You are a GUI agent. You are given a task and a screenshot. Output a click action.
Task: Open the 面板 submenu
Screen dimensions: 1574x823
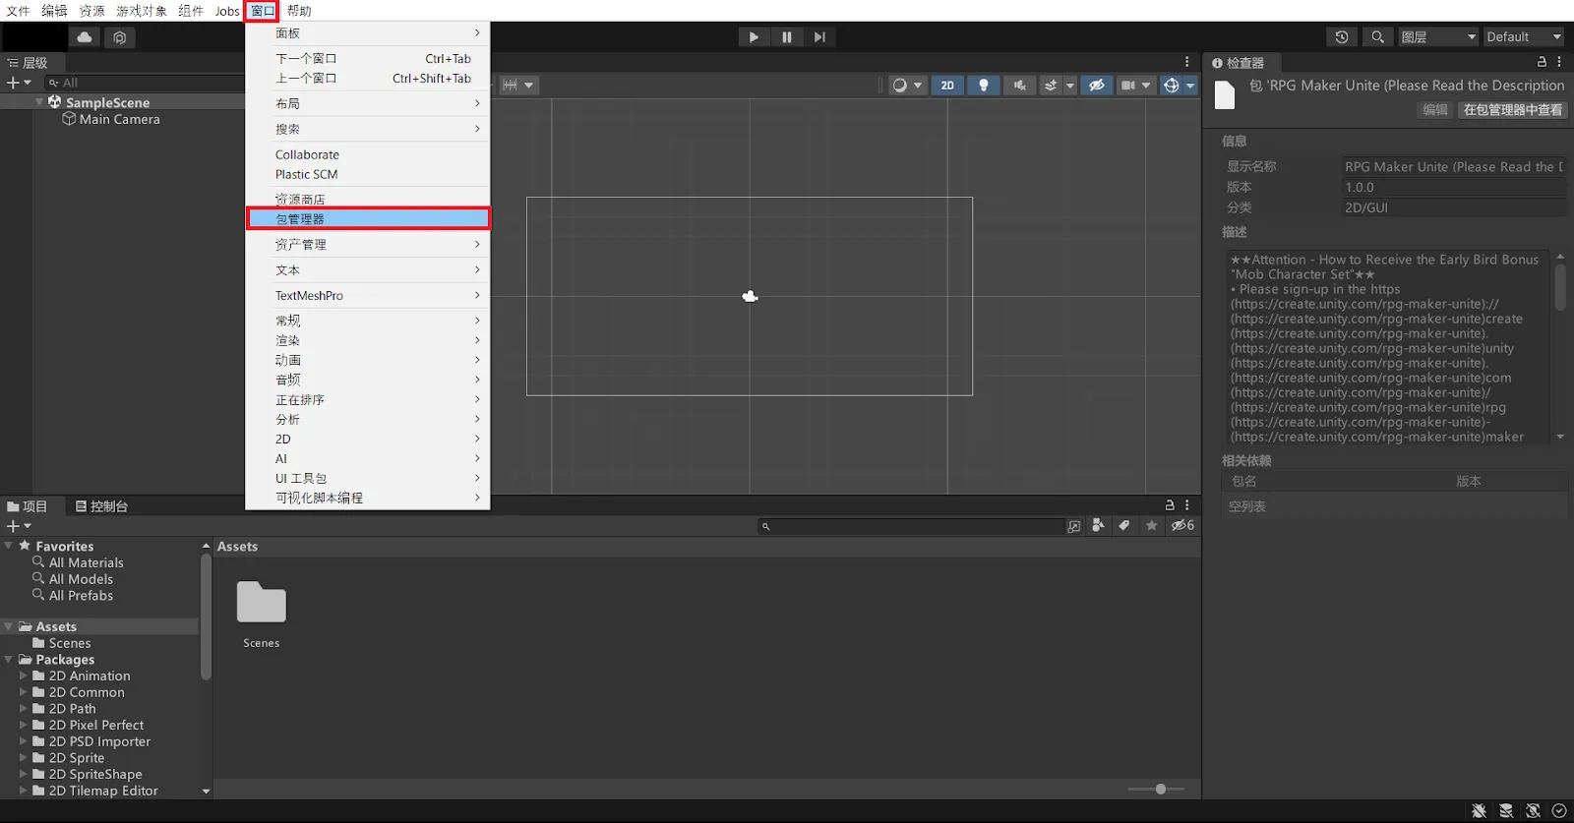pos(368,33)
